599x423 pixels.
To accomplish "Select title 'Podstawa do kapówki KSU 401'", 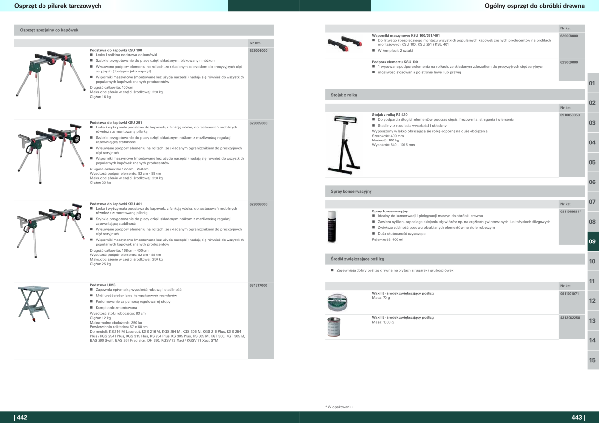I will [x=116, y=204].
